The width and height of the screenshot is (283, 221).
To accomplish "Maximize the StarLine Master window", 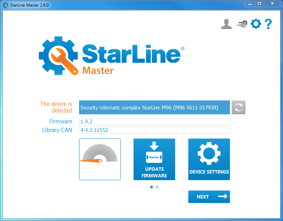I will click(x=259, y=4).
